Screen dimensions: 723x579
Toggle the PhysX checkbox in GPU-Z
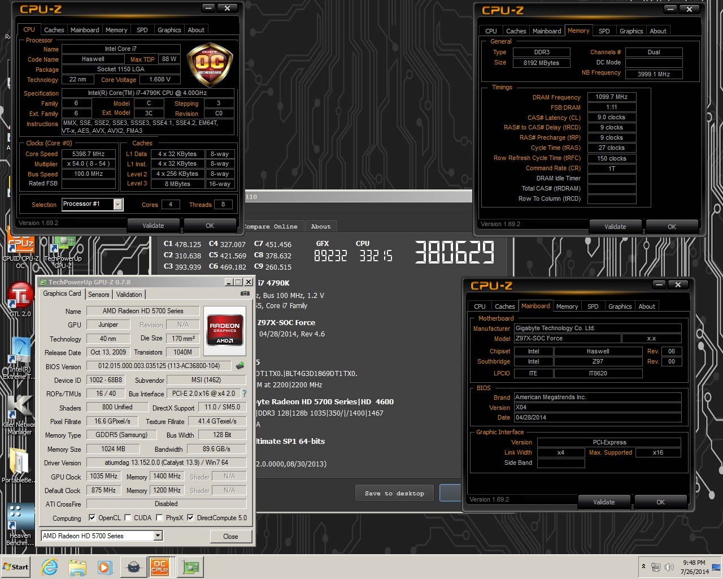160,517
